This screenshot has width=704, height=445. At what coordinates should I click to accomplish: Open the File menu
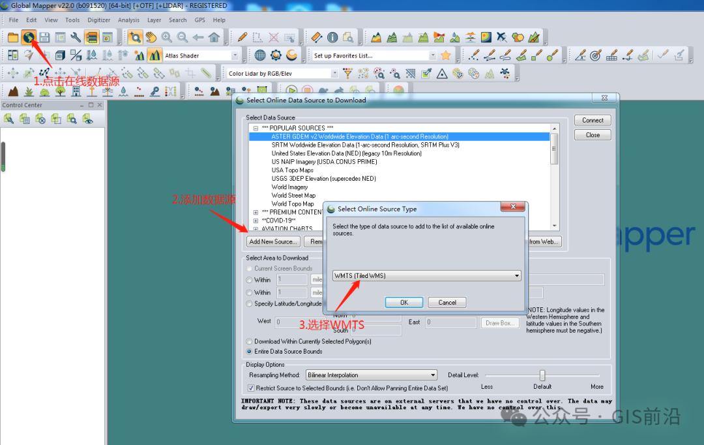14,20
